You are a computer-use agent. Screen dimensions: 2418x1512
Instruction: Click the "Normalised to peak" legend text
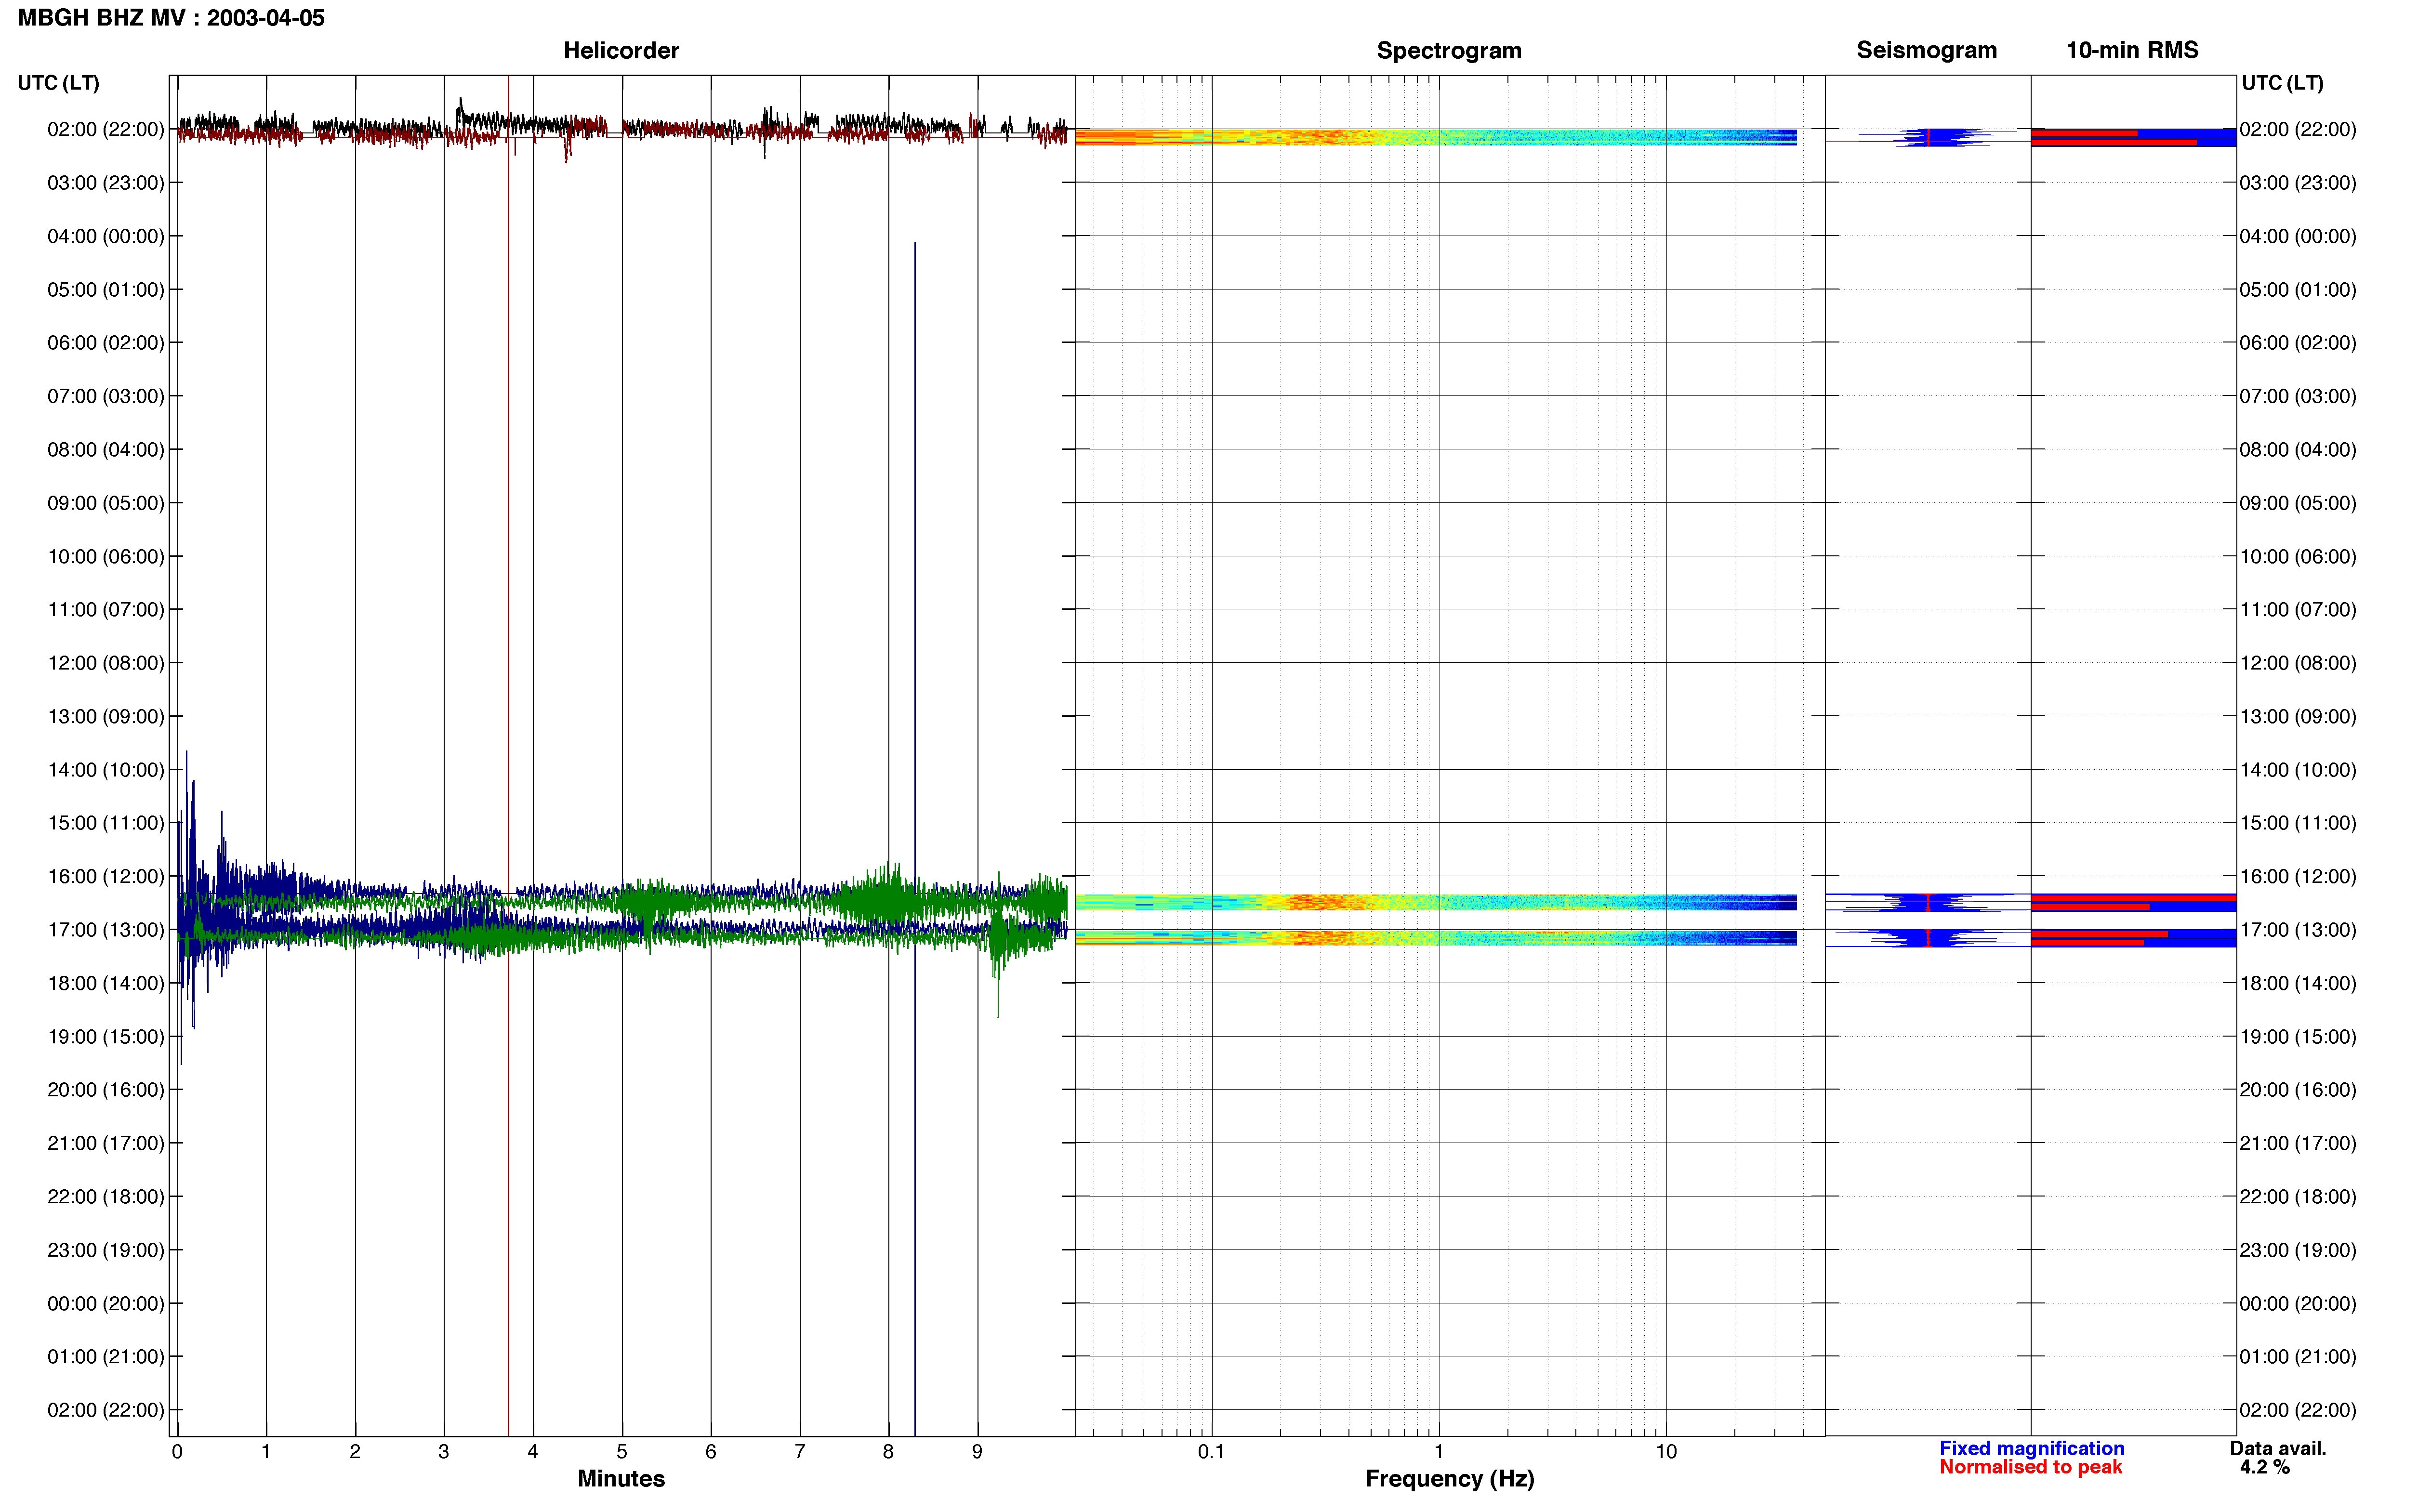pyautogui.click(x=2030, y=1467)
